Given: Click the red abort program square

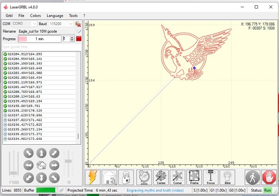Looking at the screenshot, I should 79,39.
